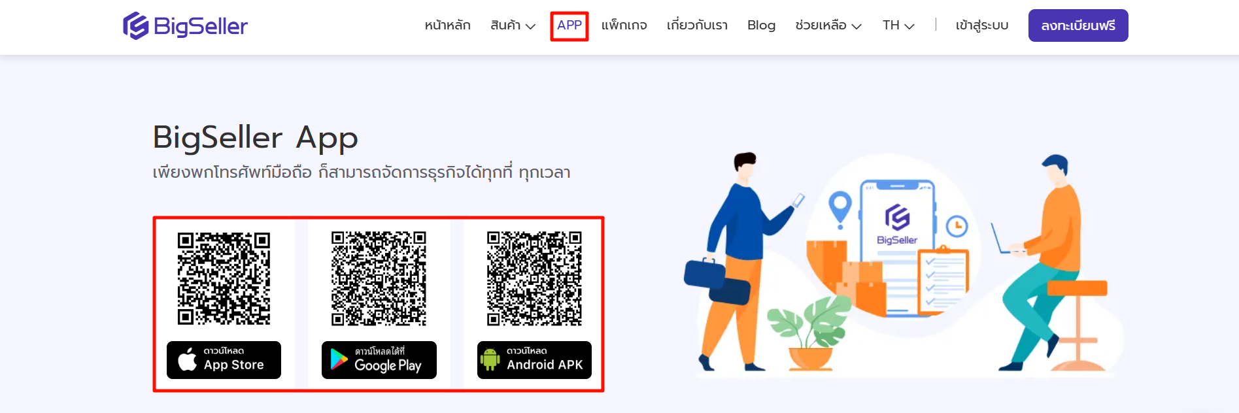
Task: Click the App Store QR code
Action: 224,278
